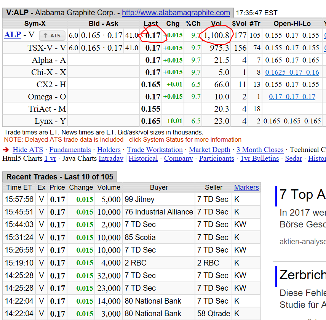Click Chi-X open-hi-lo price link
Screen dimensions: 326x320
point(292,72)
